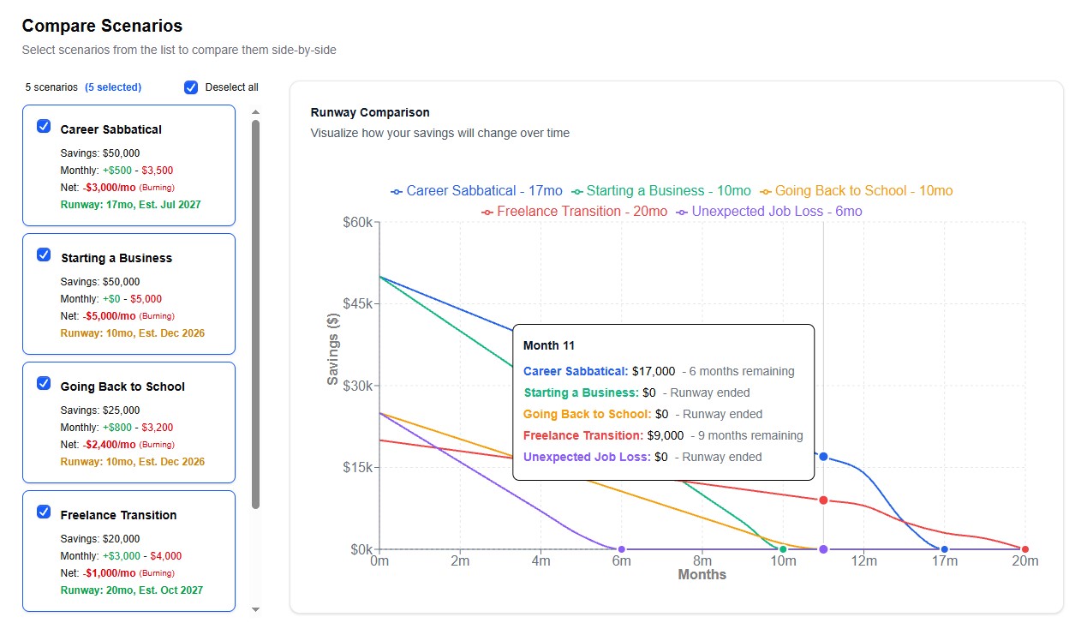Uncheck the Freelance Transition scenario checkbox
The height and width of the screenshot is (629, 1087).
[x=43, y=512]
